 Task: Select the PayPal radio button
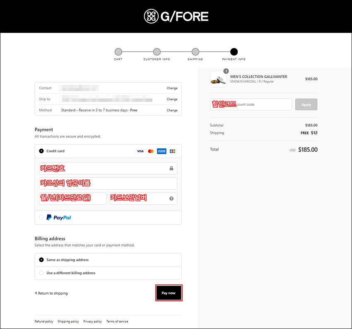point(41,217)
